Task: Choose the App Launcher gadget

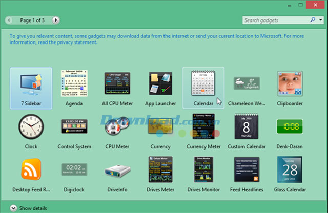Action: pos(160,88)
